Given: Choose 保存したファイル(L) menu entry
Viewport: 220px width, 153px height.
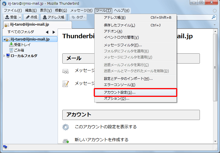Looking at the screenshot, I should tap(135, 25).
